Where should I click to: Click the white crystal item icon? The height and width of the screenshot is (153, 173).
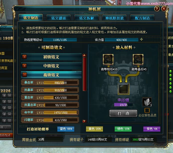(147, 102)
